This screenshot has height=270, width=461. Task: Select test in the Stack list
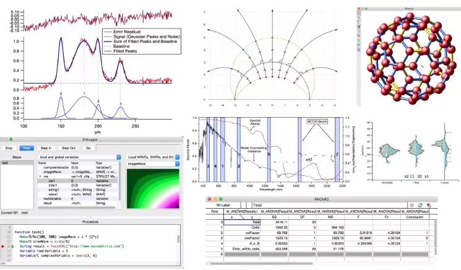pos(17,163)
